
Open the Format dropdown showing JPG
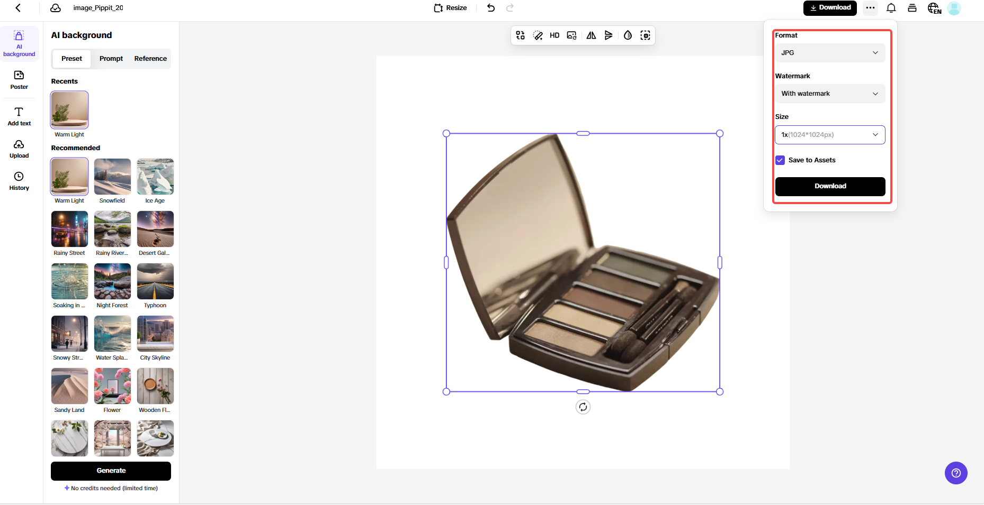[x=829, y=52]
